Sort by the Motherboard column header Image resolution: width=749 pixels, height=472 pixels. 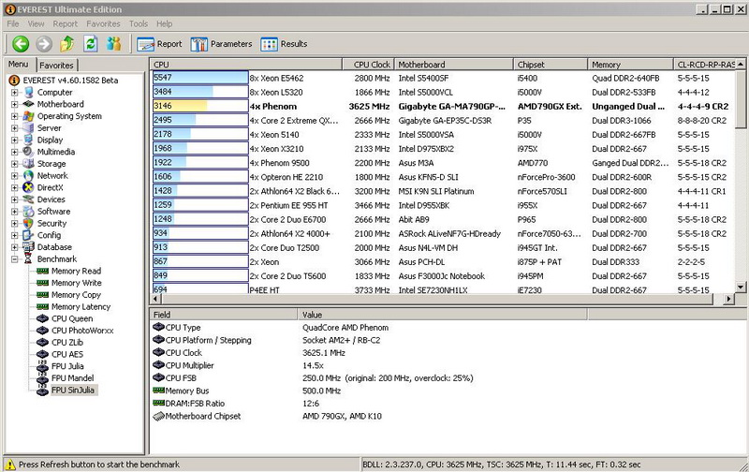pyautogui.click(x=454, y=65)
